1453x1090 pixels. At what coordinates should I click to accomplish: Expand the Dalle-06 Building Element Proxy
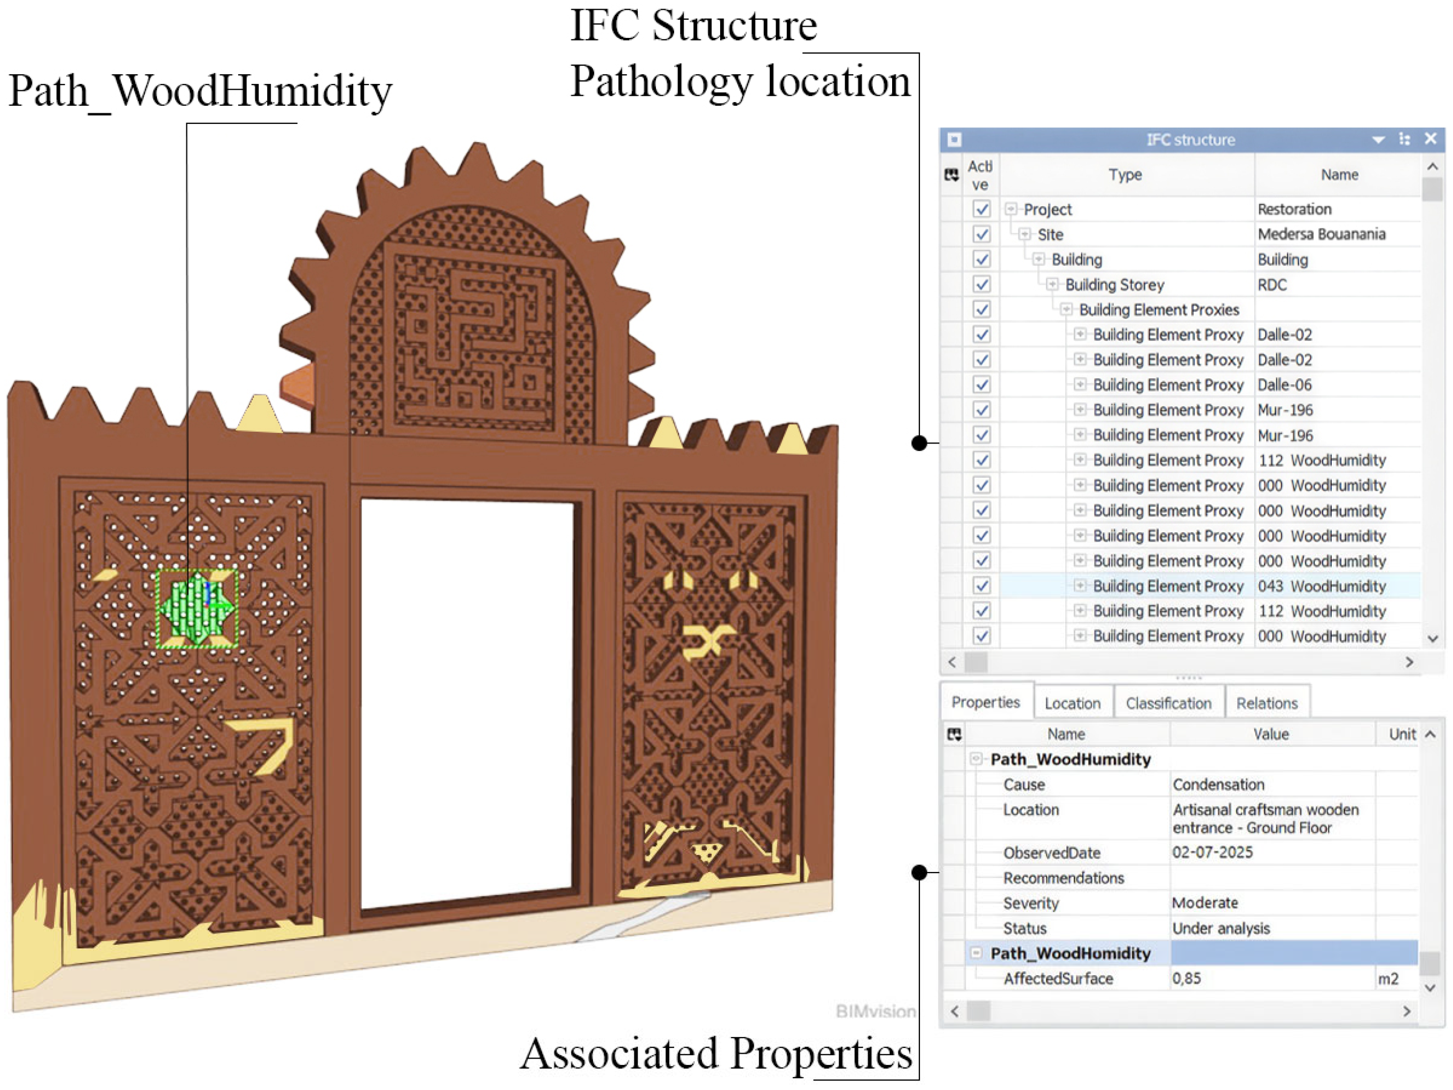[x=1080, y=384]
